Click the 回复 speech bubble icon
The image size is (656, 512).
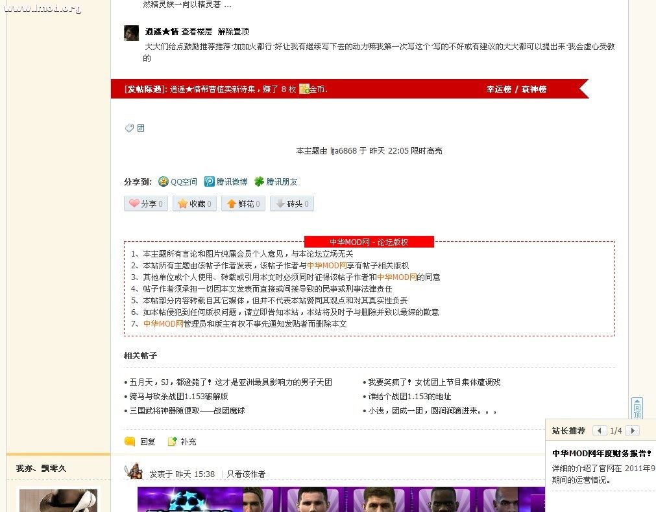130,441
